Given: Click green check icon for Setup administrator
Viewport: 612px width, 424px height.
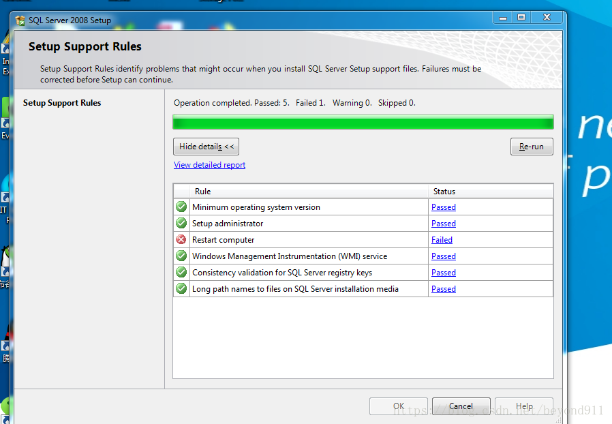Looking at the screenshot, I should 181,224.
